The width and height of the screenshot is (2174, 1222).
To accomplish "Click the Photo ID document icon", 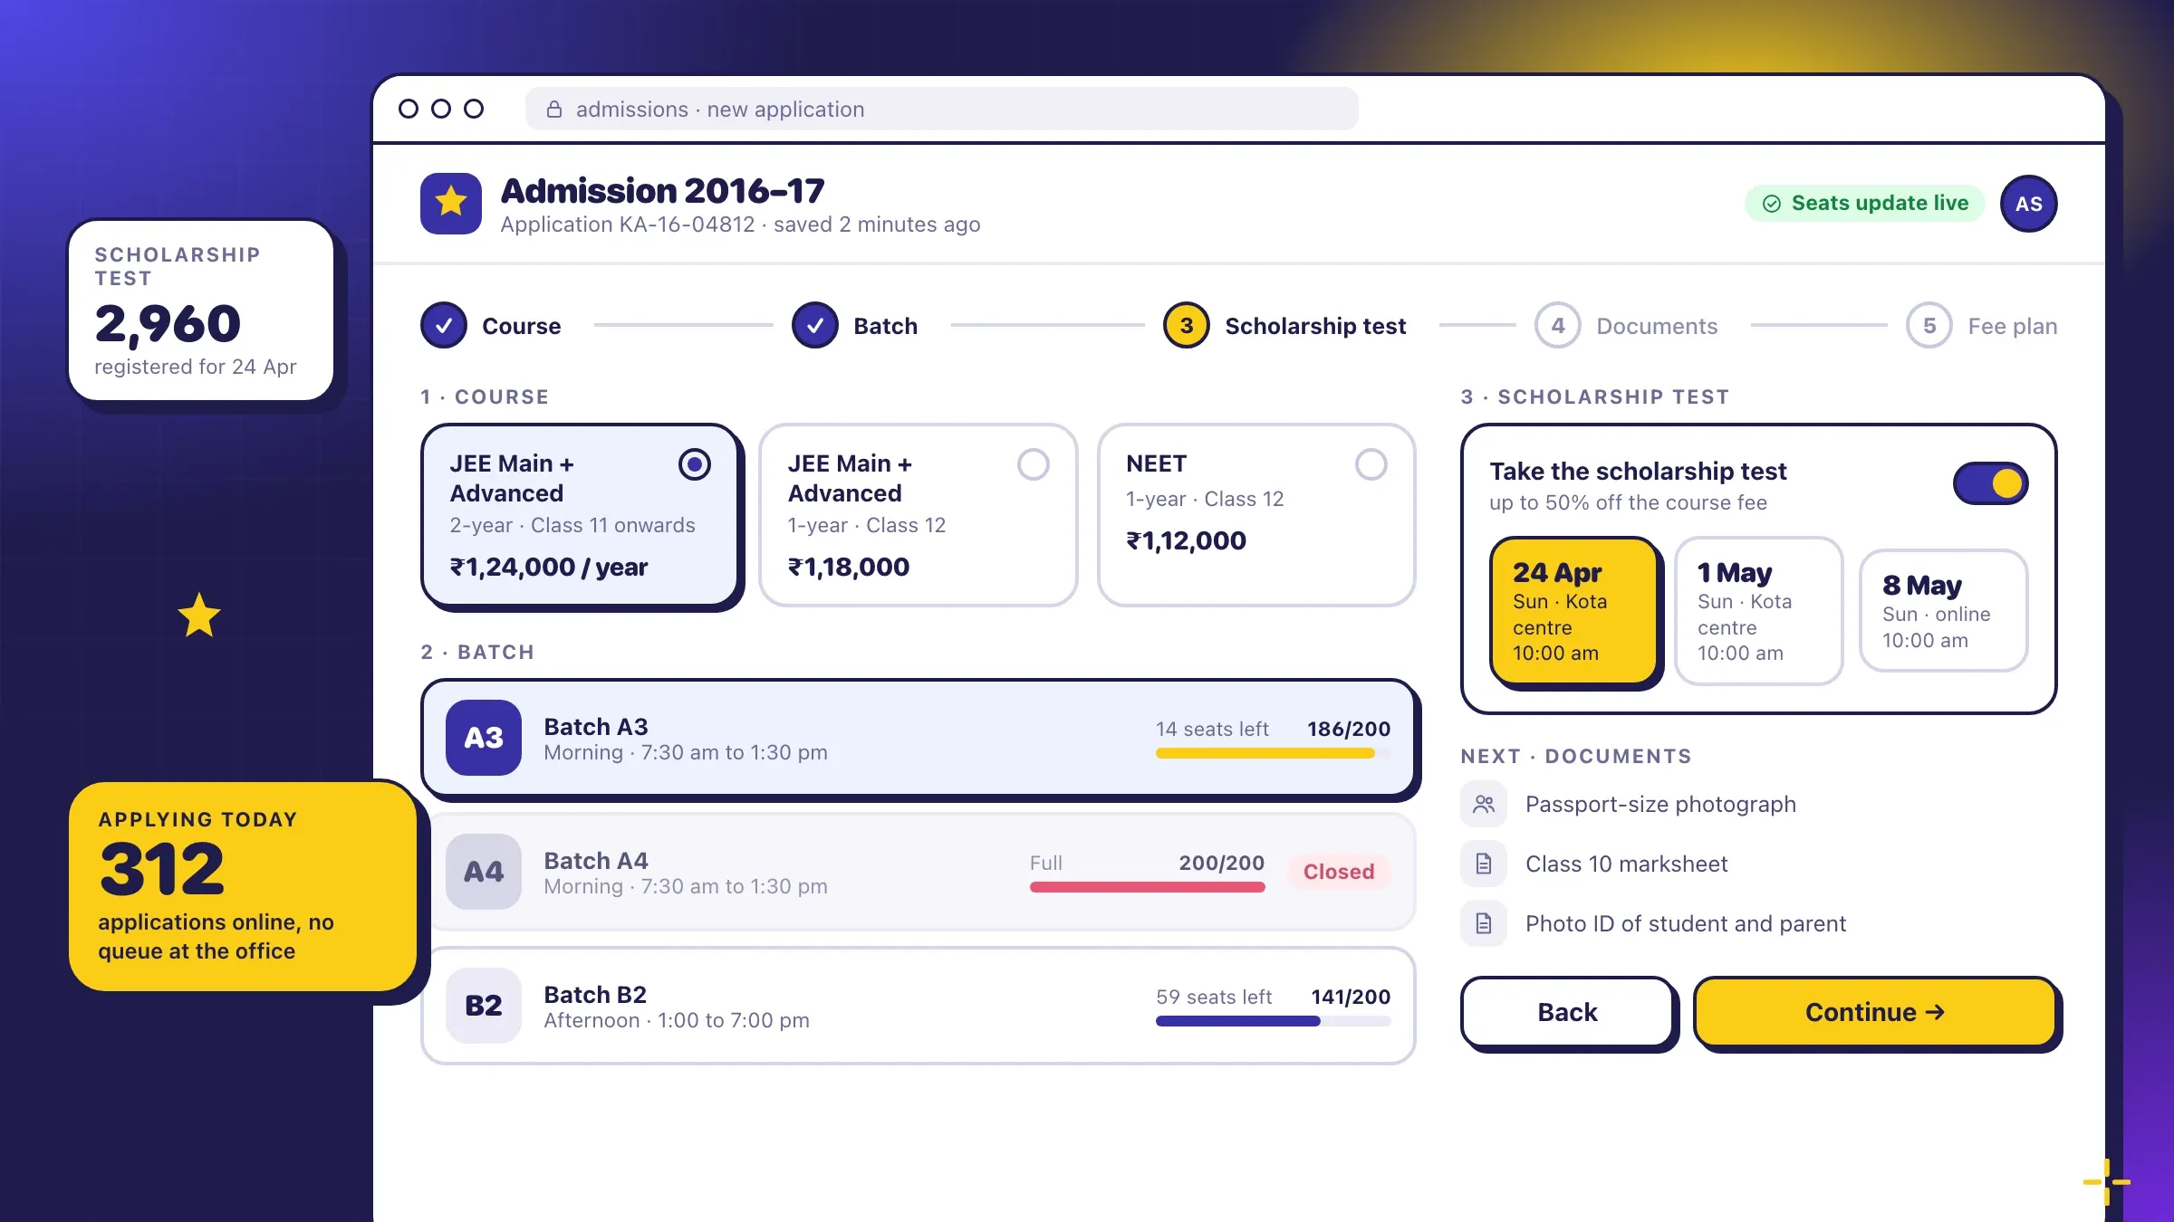I will [1484, 923].
